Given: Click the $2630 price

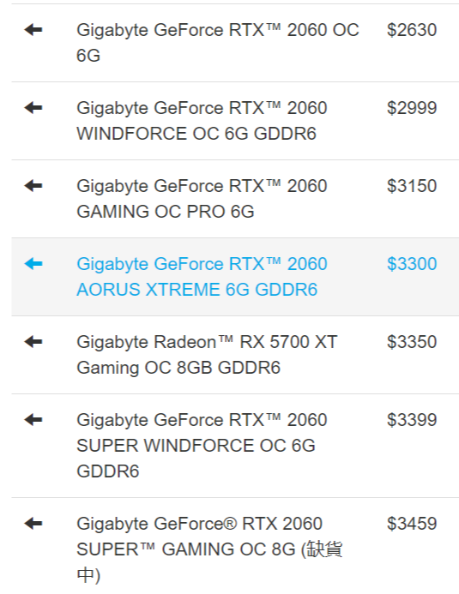Looking at the screenshot, I should [x=412, y=30].
